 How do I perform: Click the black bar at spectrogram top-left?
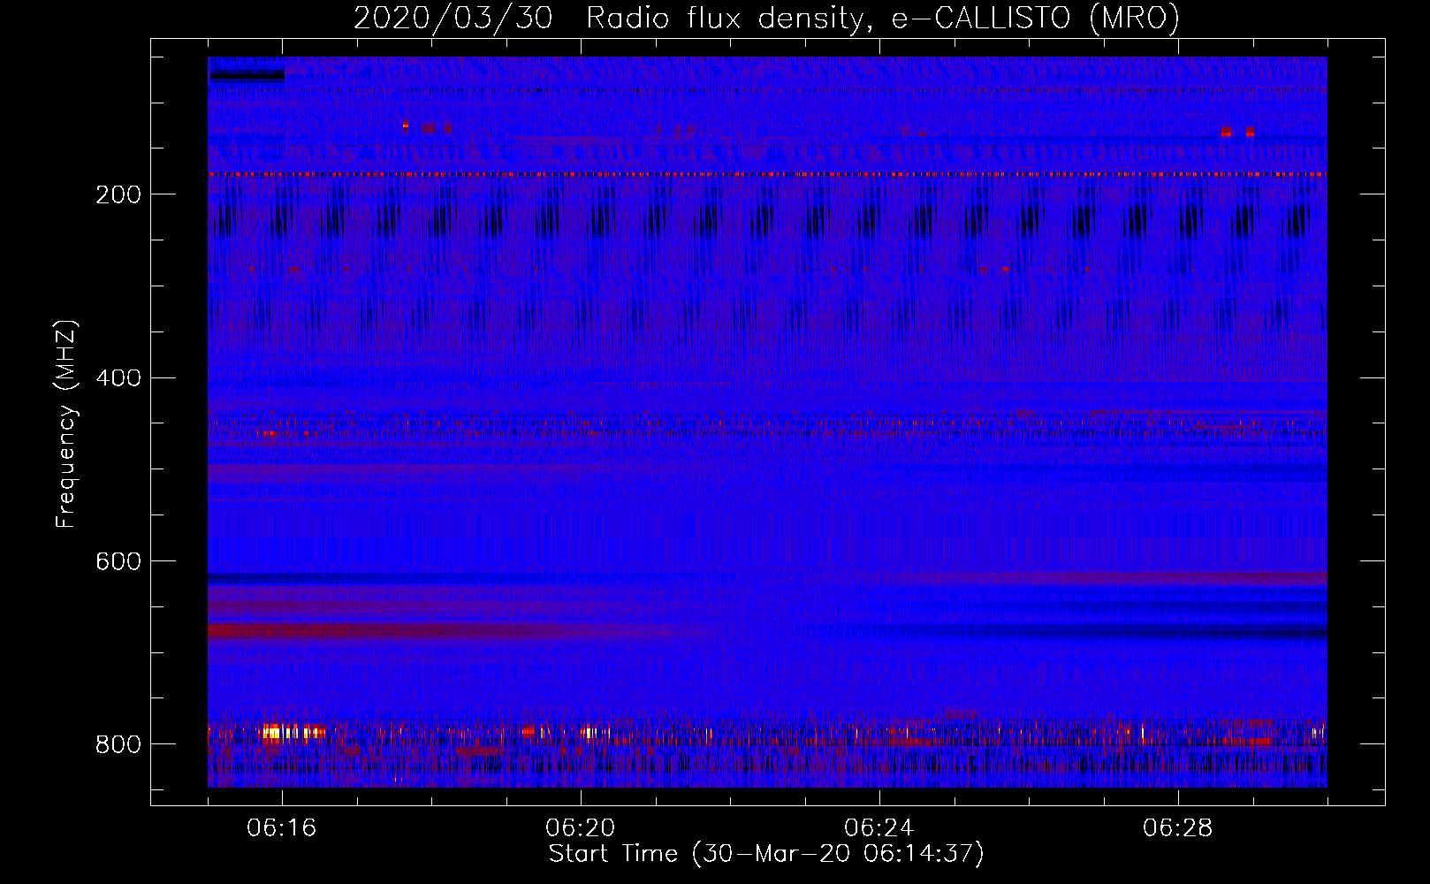click(247, 76)
